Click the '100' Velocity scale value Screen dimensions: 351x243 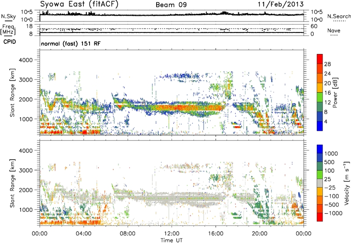click(330, 171)
